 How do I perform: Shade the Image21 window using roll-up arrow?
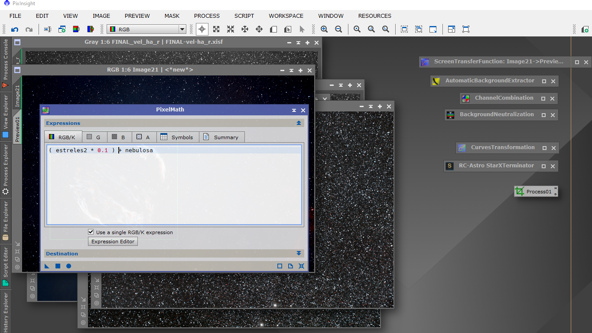291,70
